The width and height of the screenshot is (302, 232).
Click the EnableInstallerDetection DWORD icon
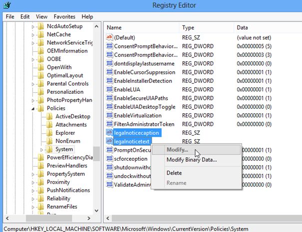109,80
